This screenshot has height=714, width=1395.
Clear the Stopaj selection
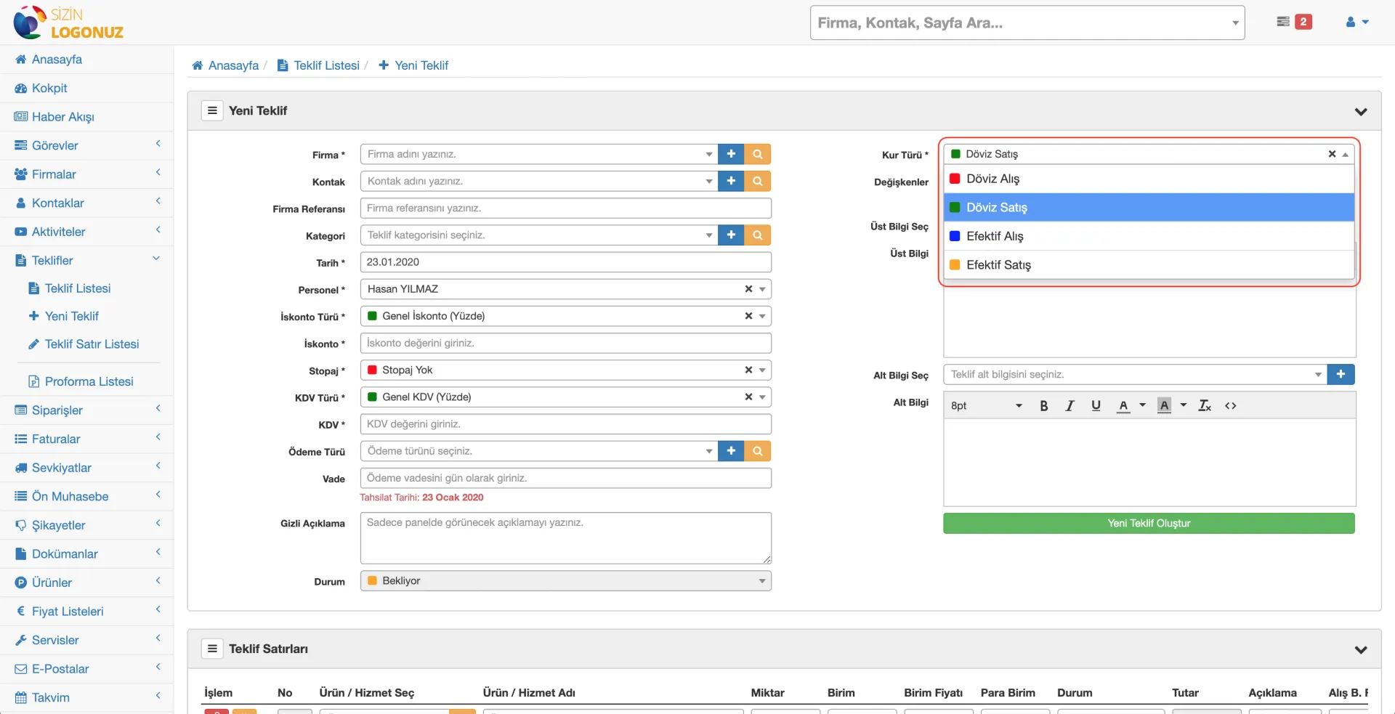click(748, 370)
